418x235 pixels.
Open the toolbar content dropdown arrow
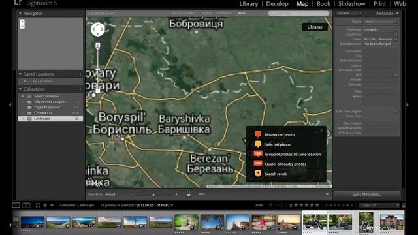pos(327,195)
